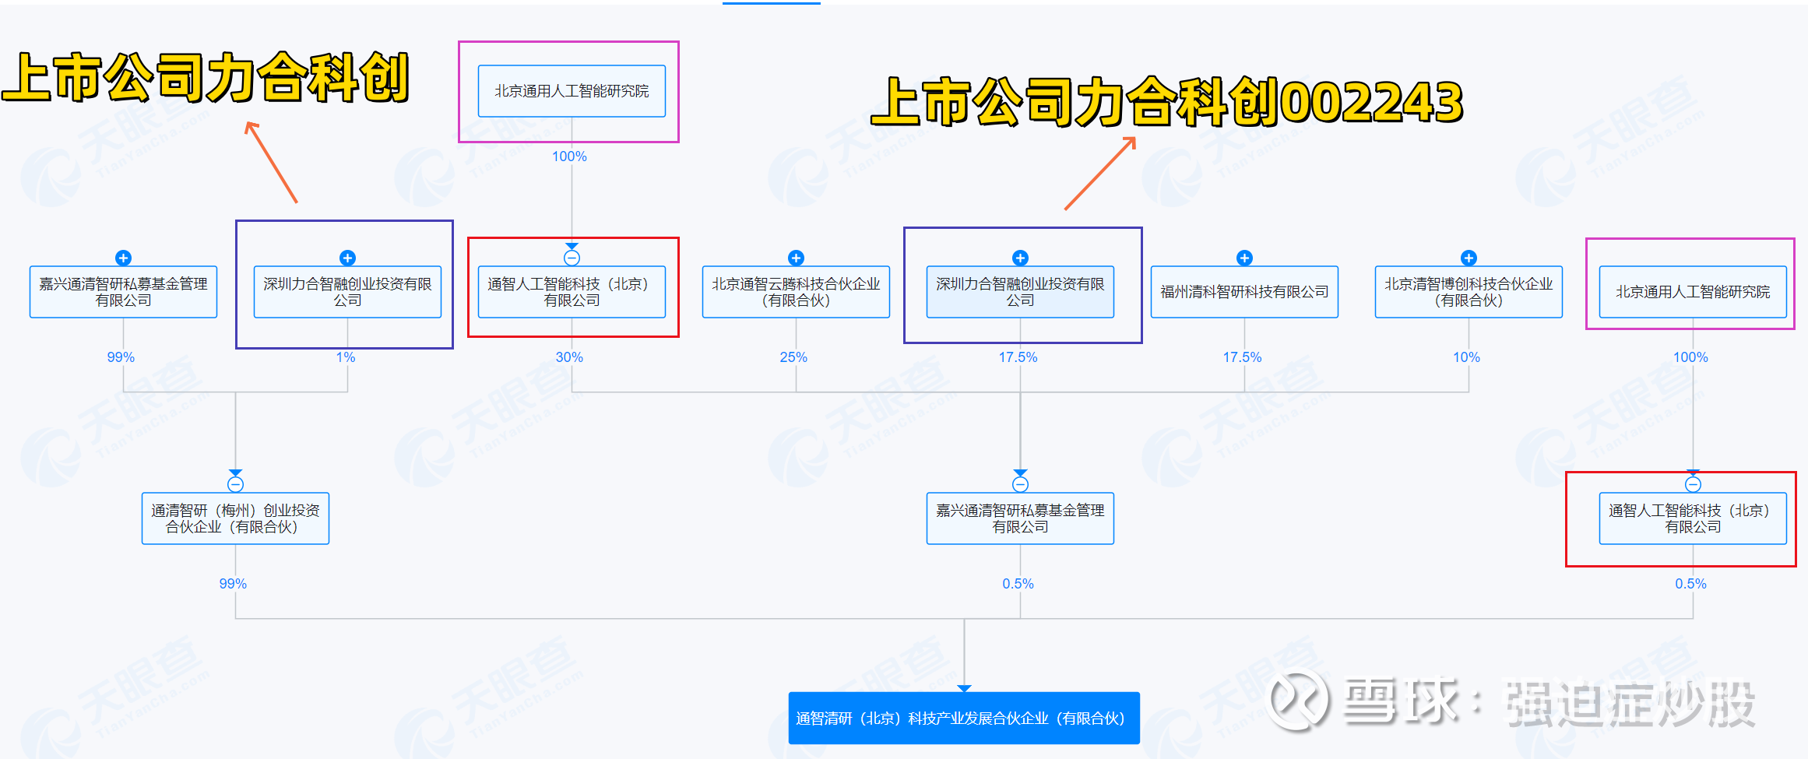Click 99% label under 嘉兴通清智研私募基金

[x=121, y=357]
